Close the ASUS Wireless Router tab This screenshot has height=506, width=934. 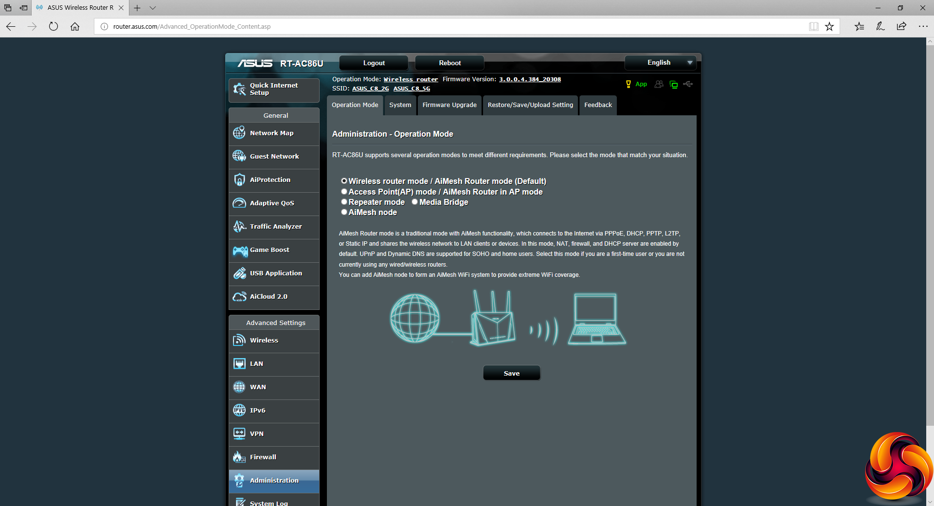point(121,8)
